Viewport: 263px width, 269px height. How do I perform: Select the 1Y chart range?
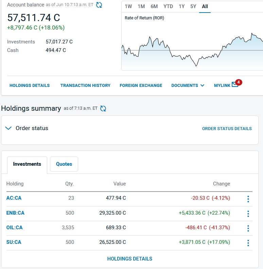[182, 6]
